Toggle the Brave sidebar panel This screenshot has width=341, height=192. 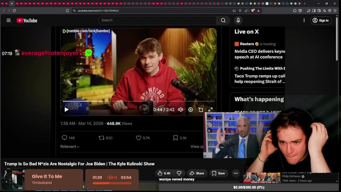pyautogui.click(x=314, y=11)
